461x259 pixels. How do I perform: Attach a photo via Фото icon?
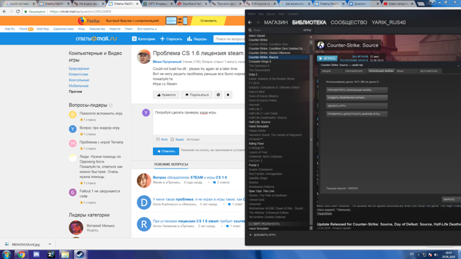(158, 139)
